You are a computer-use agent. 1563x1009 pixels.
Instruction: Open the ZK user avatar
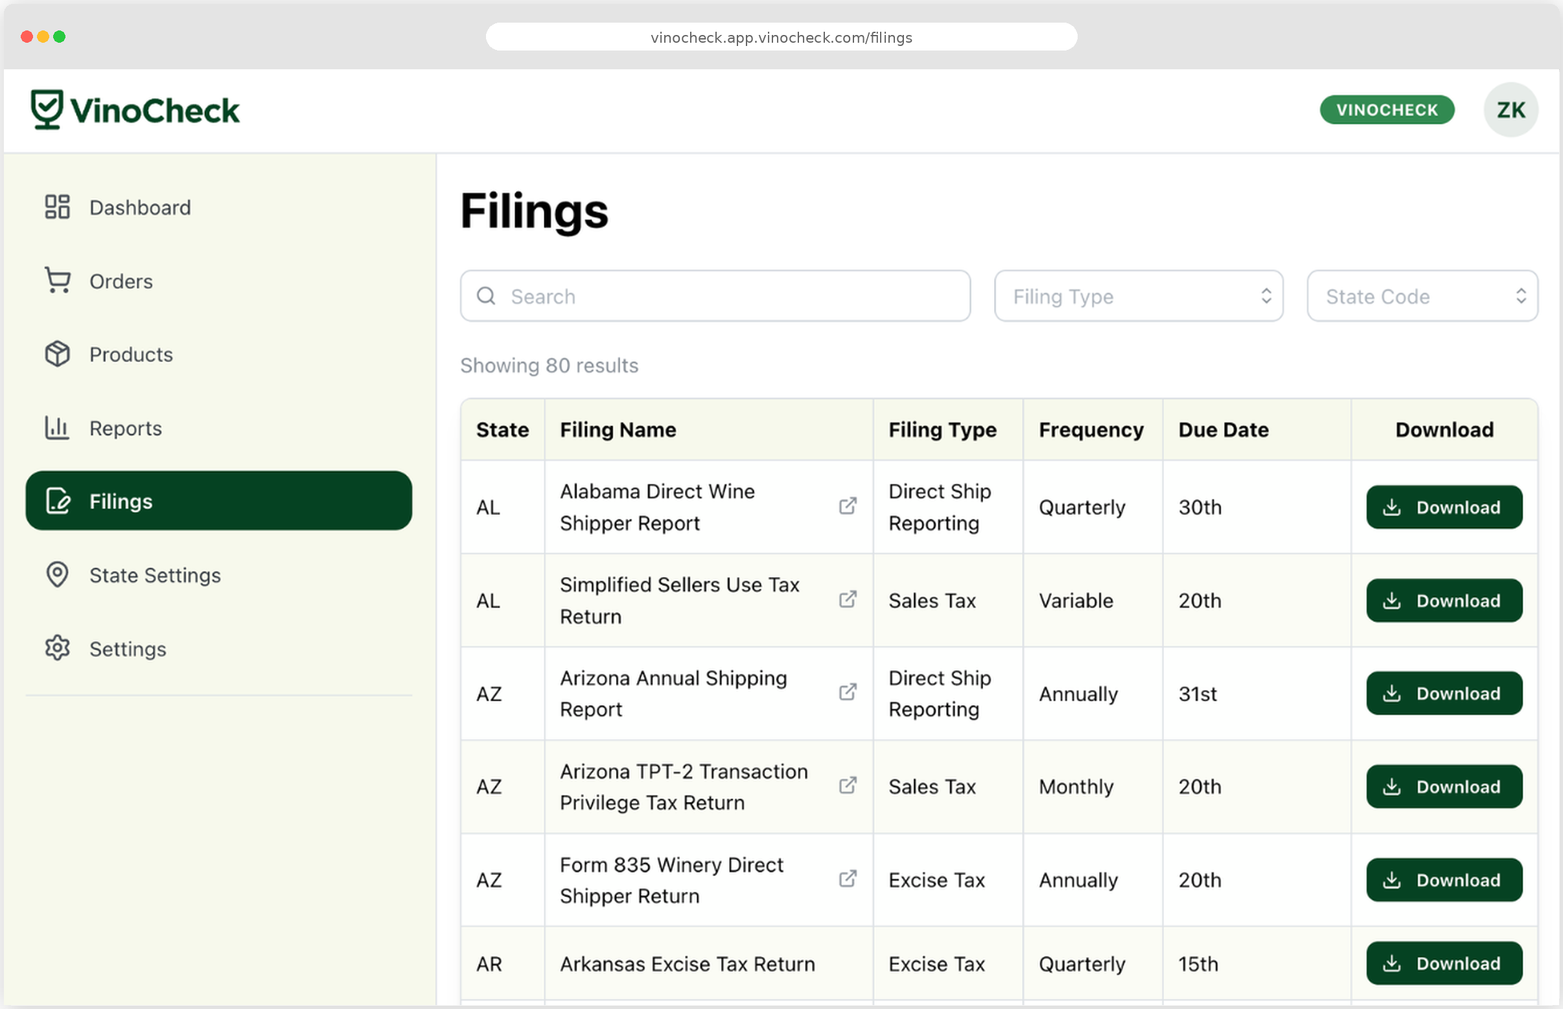1511,109
